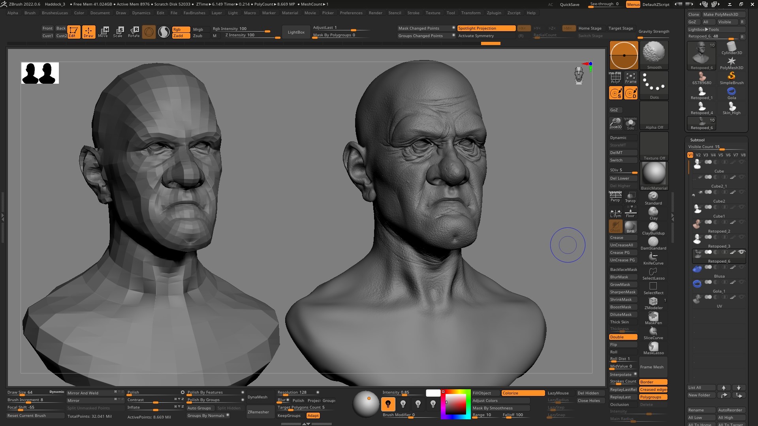Click the LightBox button

tap(296, 32)
